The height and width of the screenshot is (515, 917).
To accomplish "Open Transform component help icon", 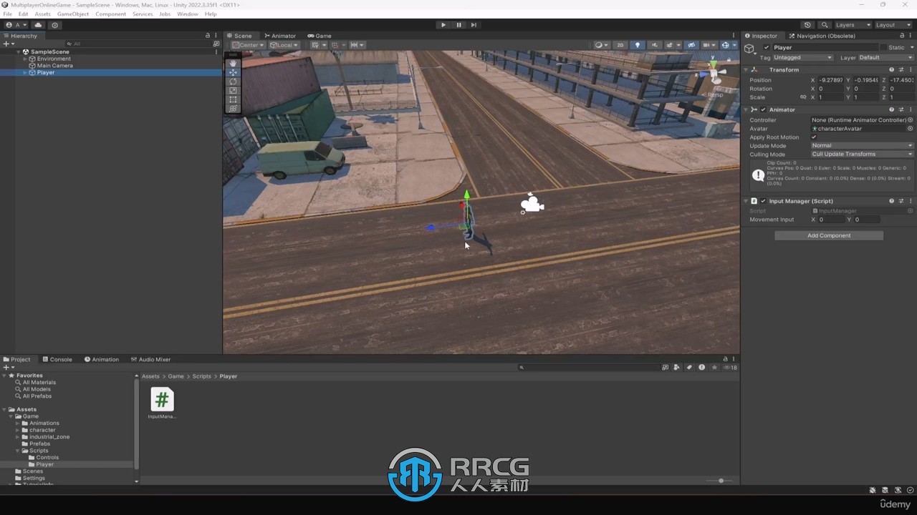I will 892,70.
